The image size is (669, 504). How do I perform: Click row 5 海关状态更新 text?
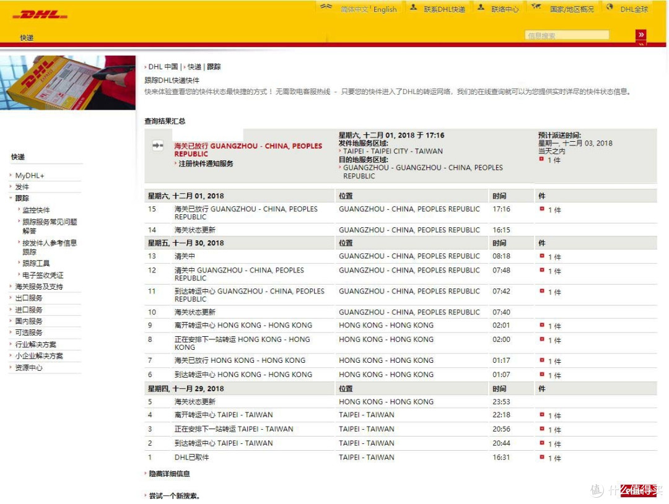[195, 401]
